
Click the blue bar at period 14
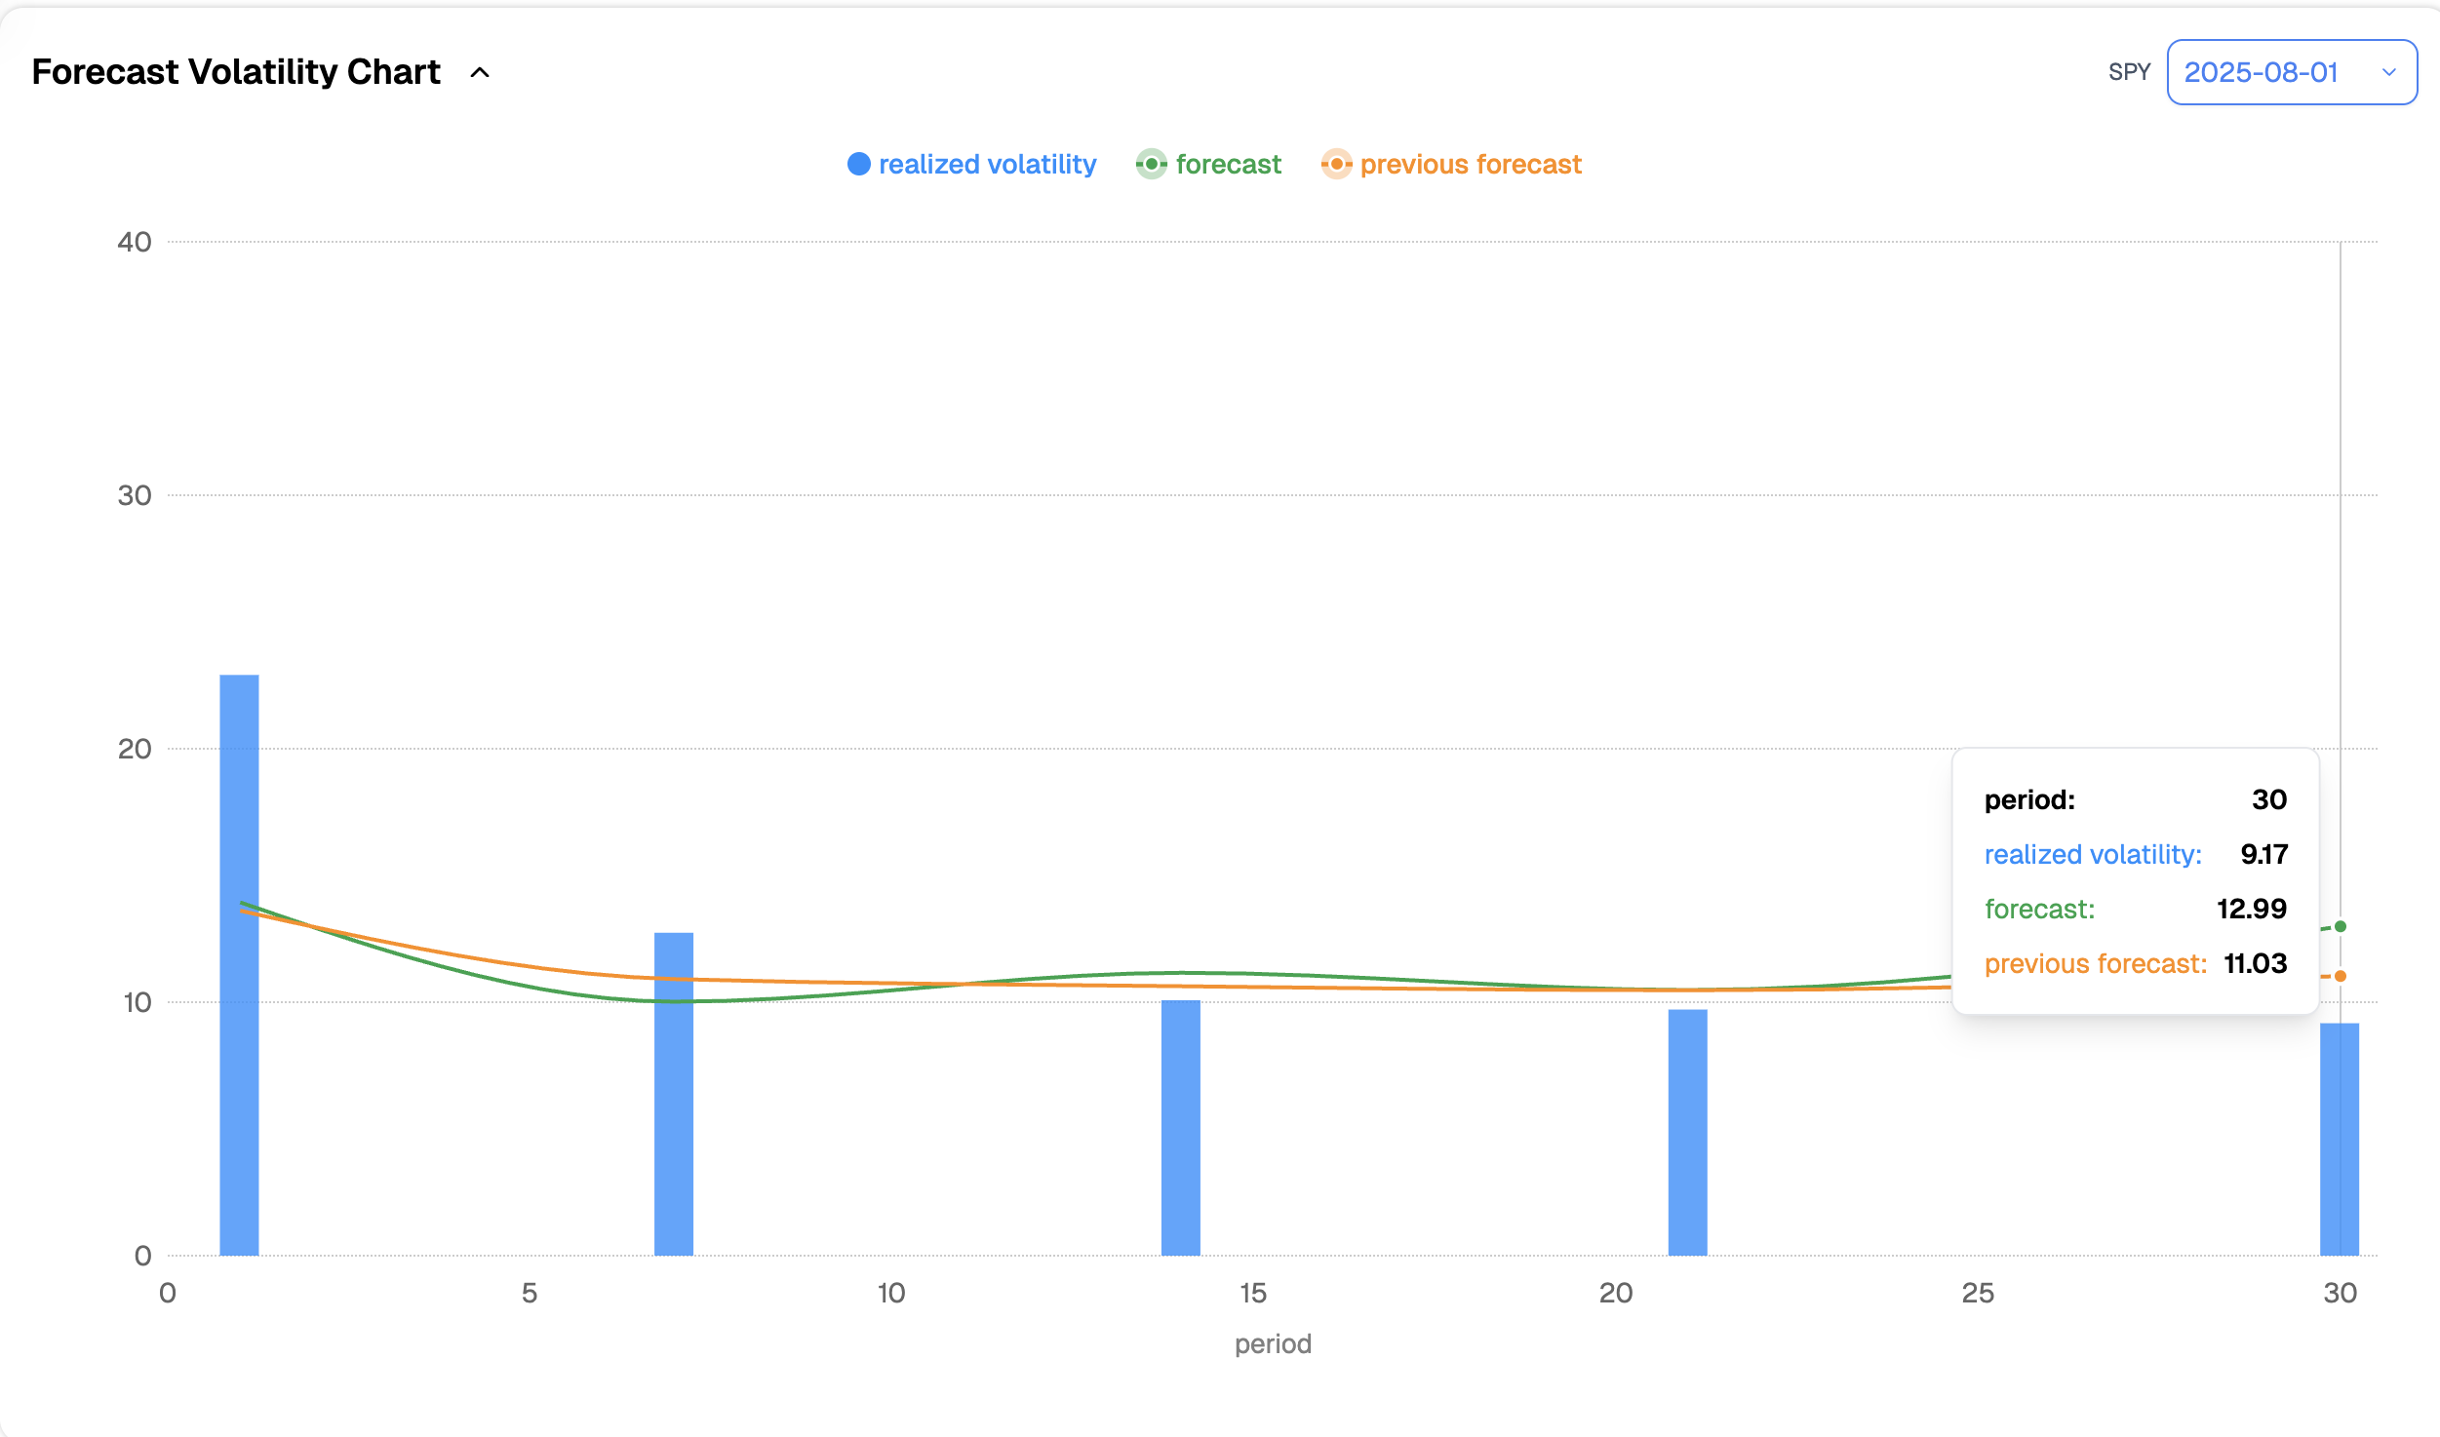(x=1180, y=1126)
